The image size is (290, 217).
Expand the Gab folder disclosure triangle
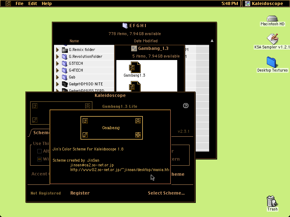tap(58, 77)
